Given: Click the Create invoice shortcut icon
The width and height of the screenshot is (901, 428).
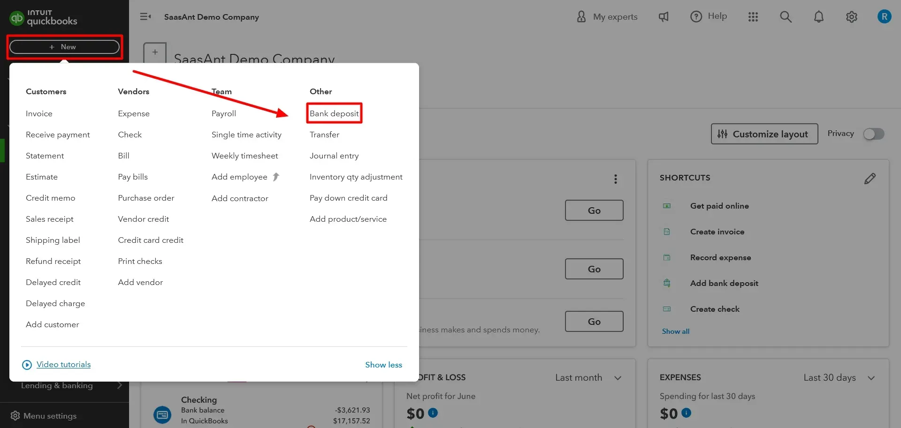Looking at the screenshot, I should tap(667, 232).
